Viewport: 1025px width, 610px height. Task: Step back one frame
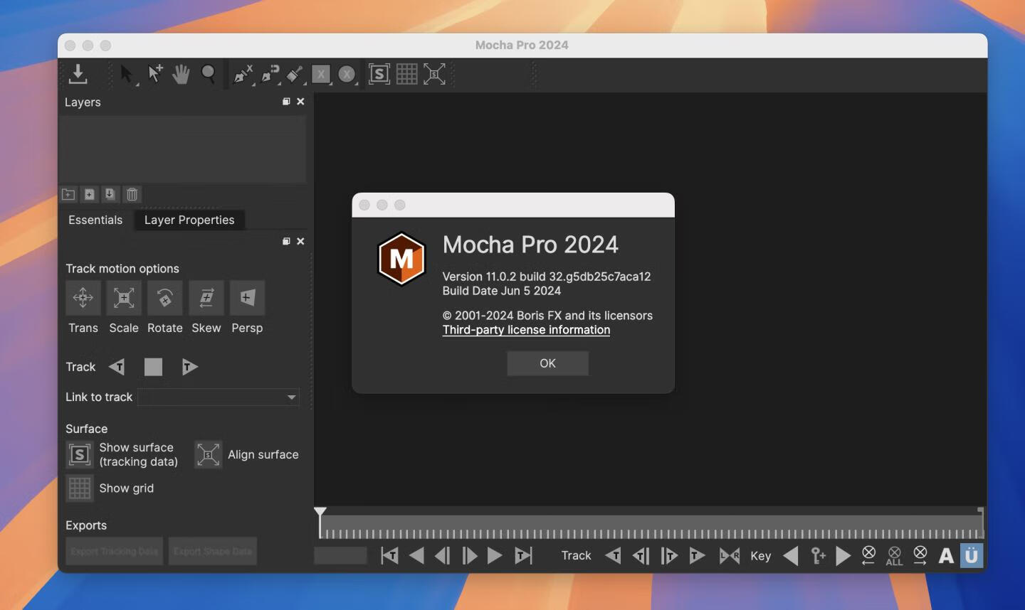tap(443, 555)
